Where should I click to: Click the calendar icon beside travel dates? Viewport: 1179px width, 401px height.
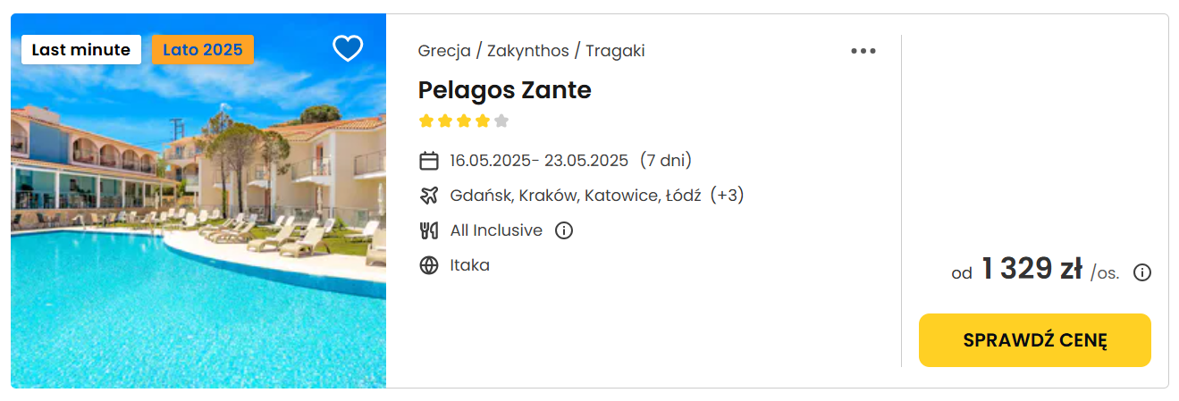[x=429, y=161]
